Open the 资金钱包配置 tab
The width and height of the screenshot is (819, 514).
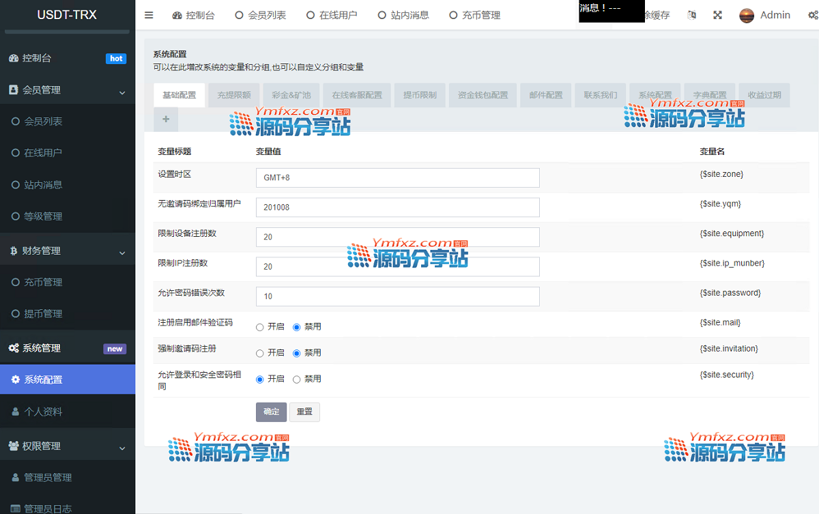click(x=483, y=95)
